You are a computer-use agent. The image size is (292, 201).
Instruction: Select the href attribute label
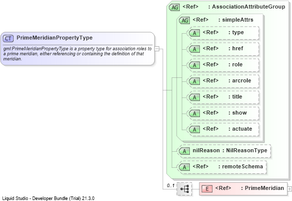[x=238, y=48]
